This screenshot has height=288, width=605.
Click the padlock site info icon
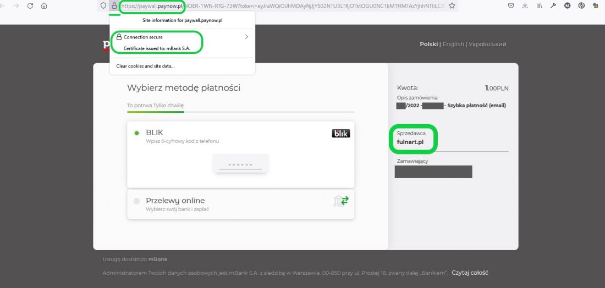(114, 6)
